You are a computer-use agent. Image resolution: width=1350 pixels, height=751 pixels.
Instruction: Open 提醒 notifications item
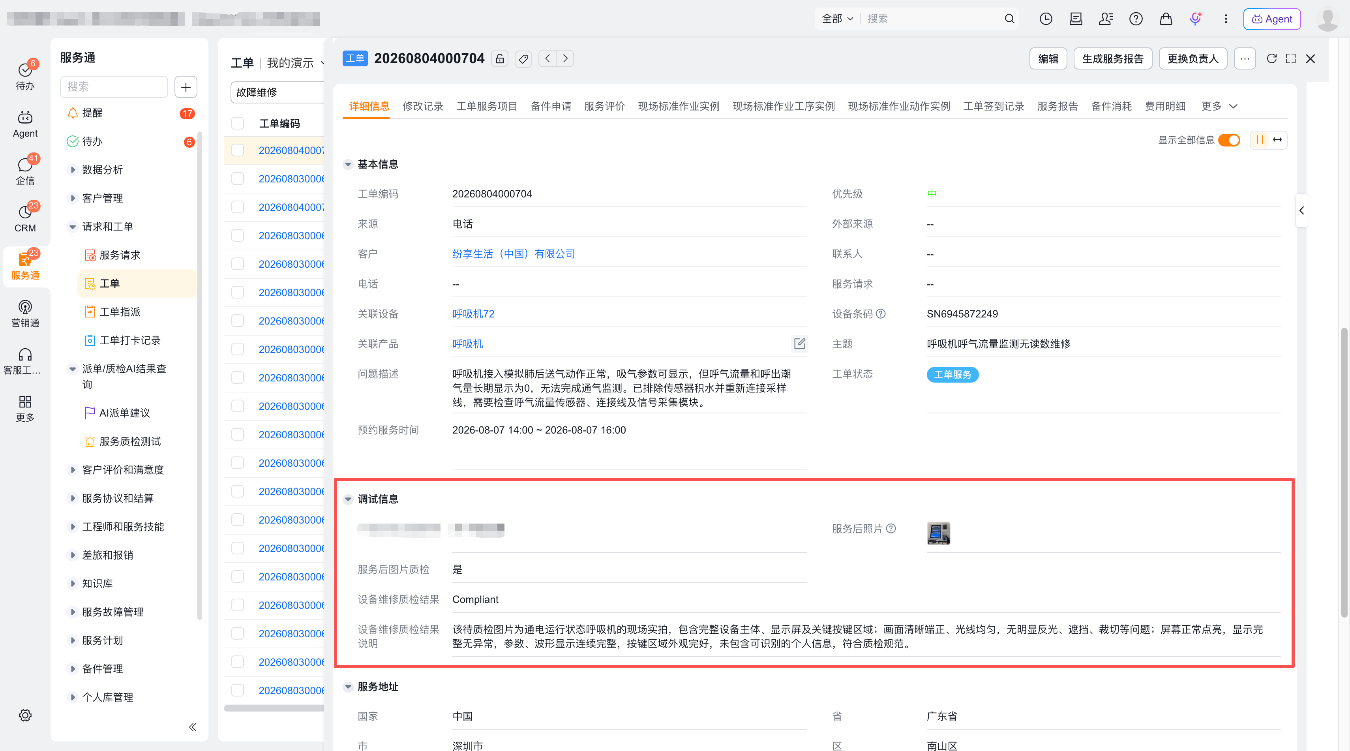coord(131,113)
